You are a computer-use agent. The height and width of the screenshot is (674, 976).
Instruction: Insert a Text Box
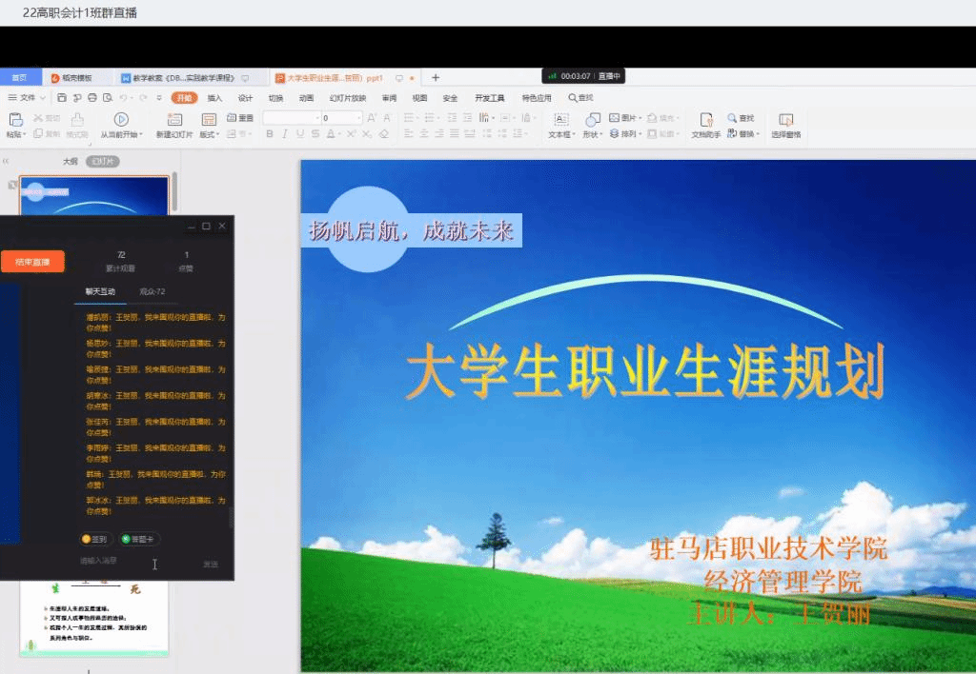(x=561, y=125)
